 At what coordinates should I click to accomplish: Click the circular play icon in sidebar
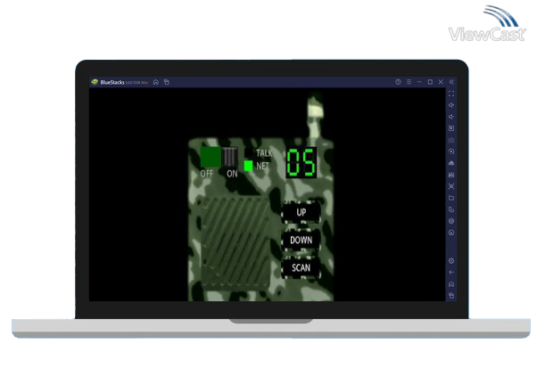tap(451, 152)
